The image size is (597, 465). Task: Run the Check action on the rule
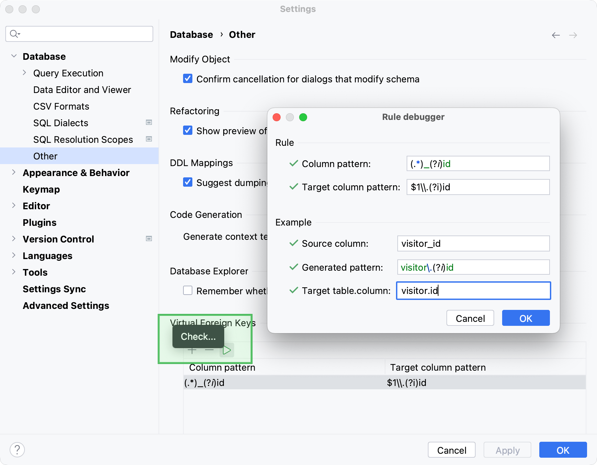pyautogui.click(x=227, y=350)
